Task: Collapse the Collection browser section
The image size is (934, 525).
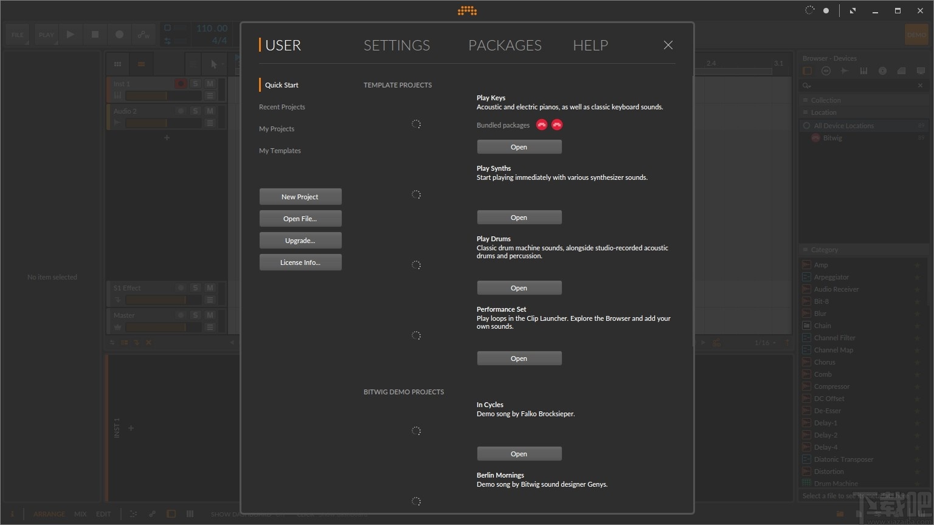Action: pos(863,100)
